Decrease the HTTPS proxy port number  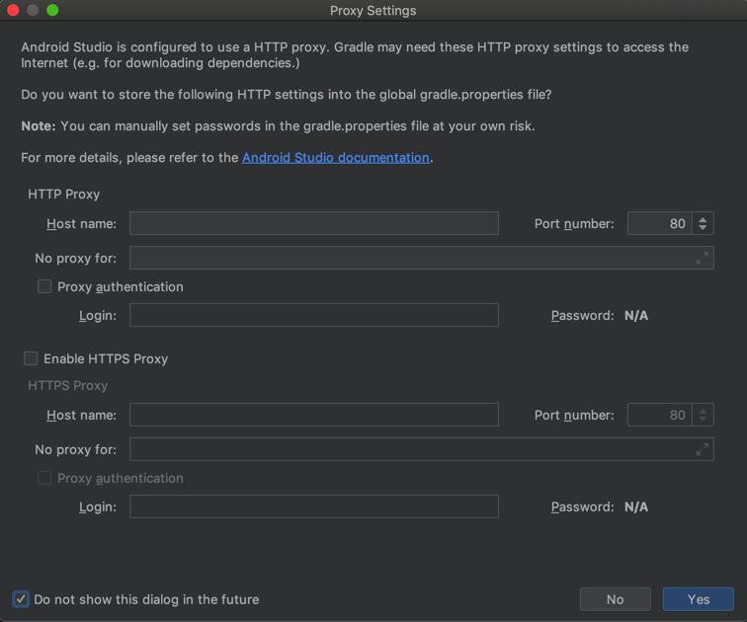[703, 419]
